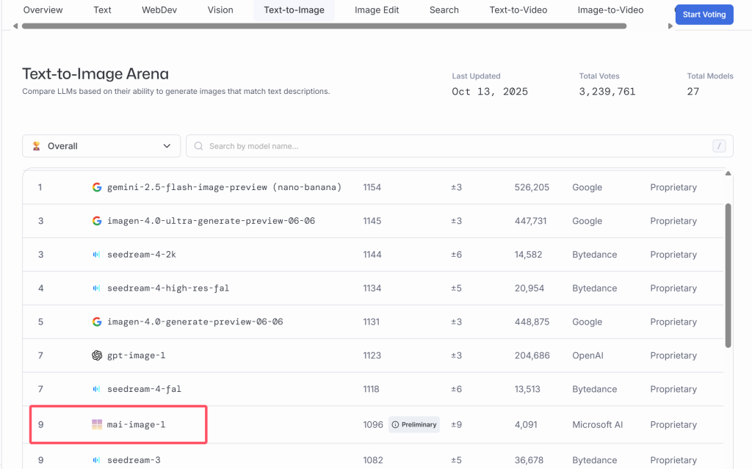The width and height of the screenshot is (752, 469).
Task: Click the horizontal tab scrollbar thumb
Action: click(x=323, y=26)
